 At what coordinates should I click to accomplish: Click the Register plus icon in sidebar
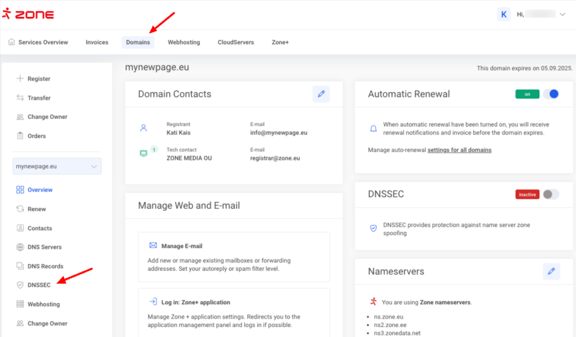[x=20, y=79]
